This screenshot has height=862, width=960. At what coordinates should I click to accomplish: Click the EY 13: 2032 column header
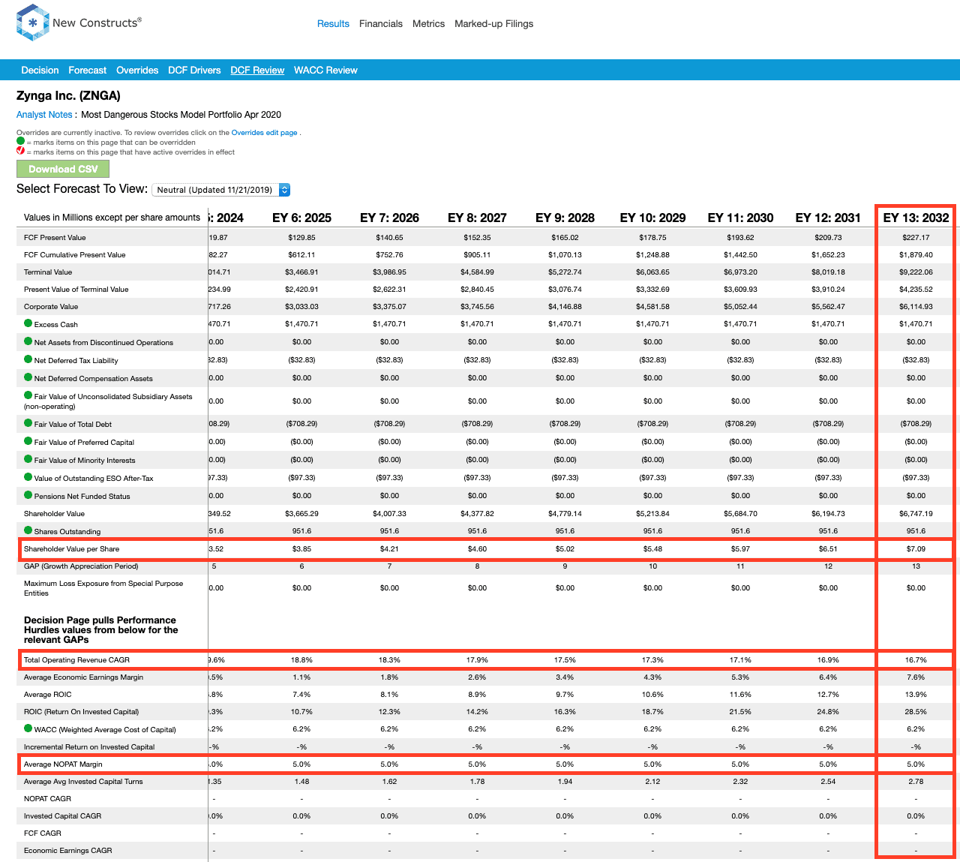tap(916, 218)
